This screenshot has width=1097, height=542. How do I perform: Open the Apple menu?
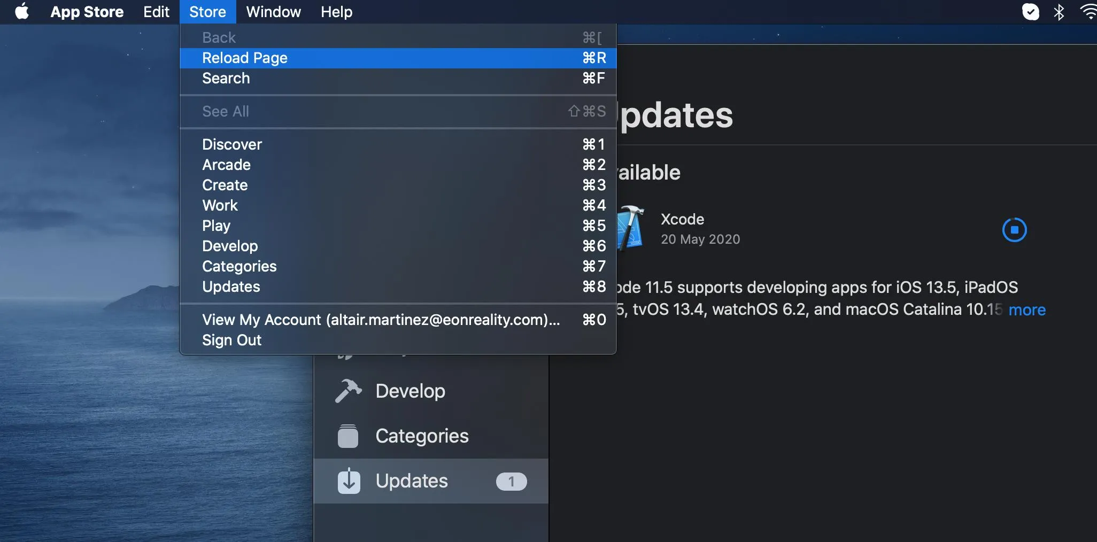tap(22, 11)
